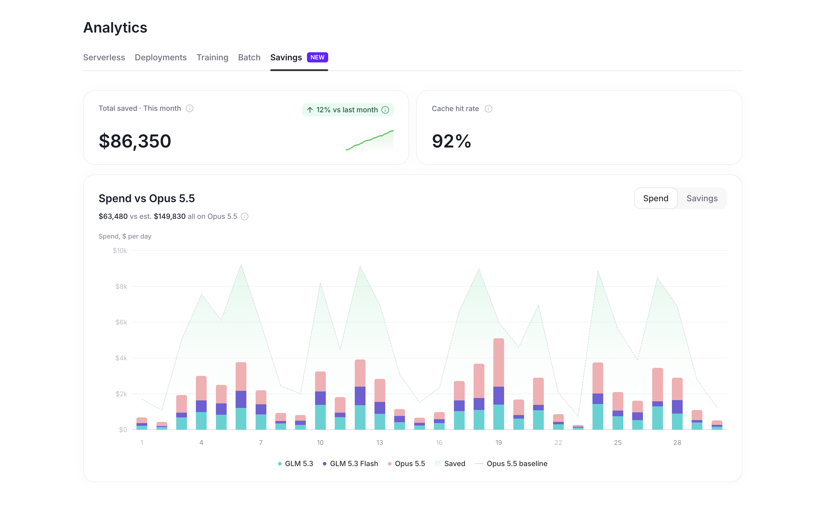Click the $149,830 estimate figure
Viewport: 826px width, 507px height.
169,216
